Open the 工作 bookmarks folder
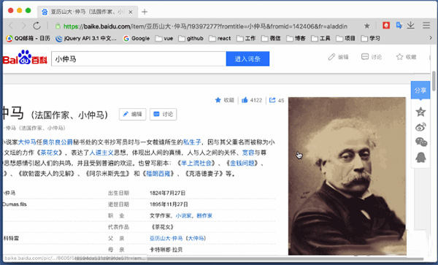Viewport: 438px width, 265px height. tap(246, 39)
